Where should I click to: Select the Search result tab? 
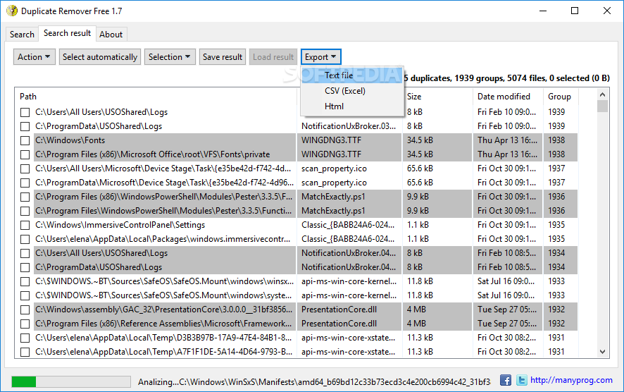(x=67, y=33)
